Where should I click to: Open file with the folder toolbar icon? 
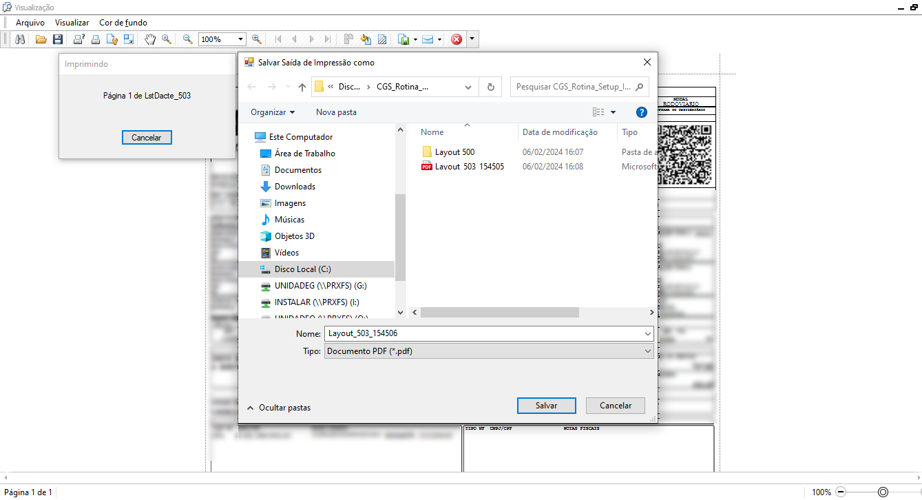tap(41, 39)
